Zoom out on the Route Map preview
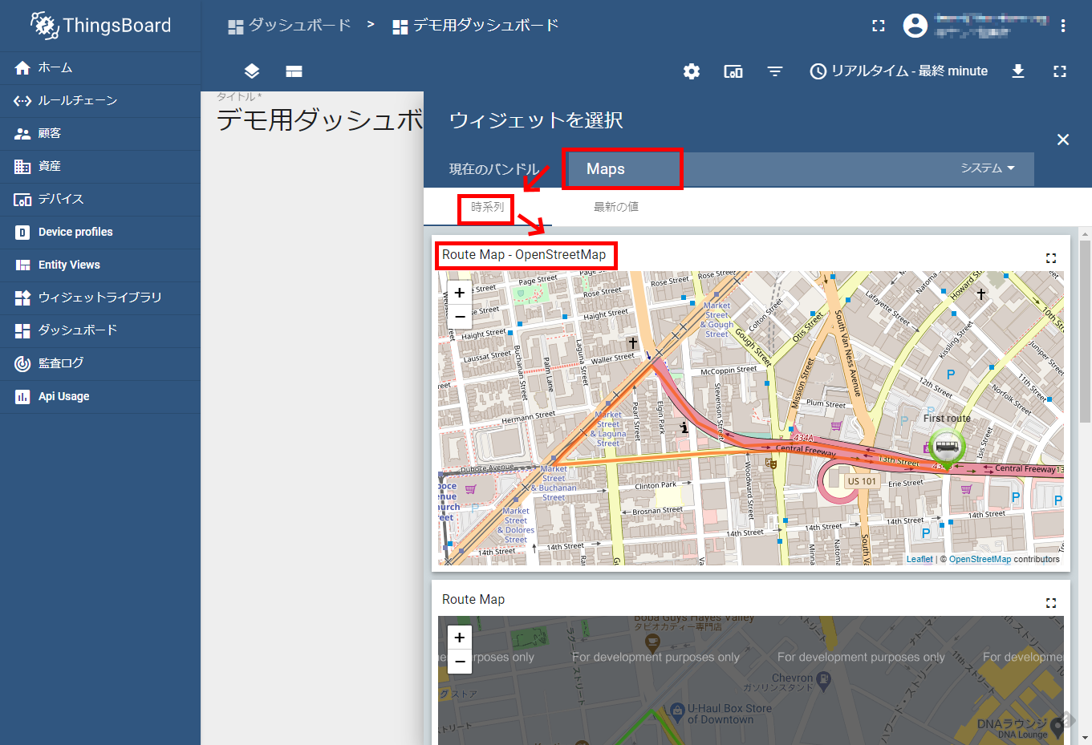Screen dimensions: 1092x745 point(460,662)
